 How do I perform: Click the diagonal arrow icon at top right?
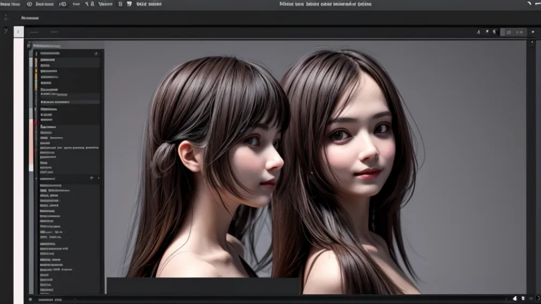click(x=529, y=3)
